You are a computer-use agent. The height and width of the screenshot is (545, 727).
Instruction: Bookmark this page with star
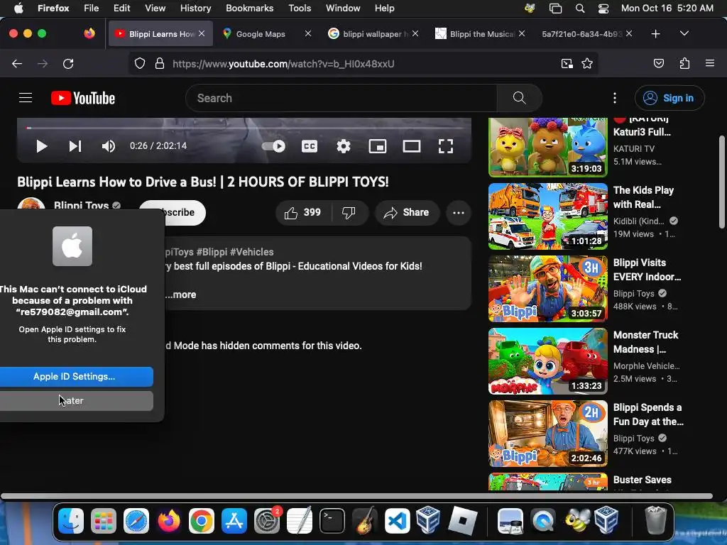click(x=587, y=63)
